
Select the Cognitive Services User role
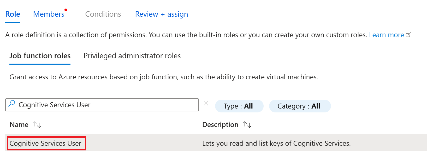point(46,143)
